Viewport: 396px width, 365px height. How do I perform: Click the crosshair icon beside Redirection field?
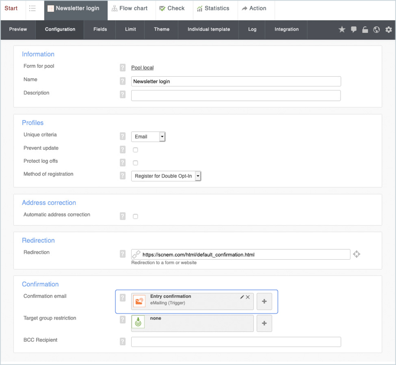click(356, 254)
